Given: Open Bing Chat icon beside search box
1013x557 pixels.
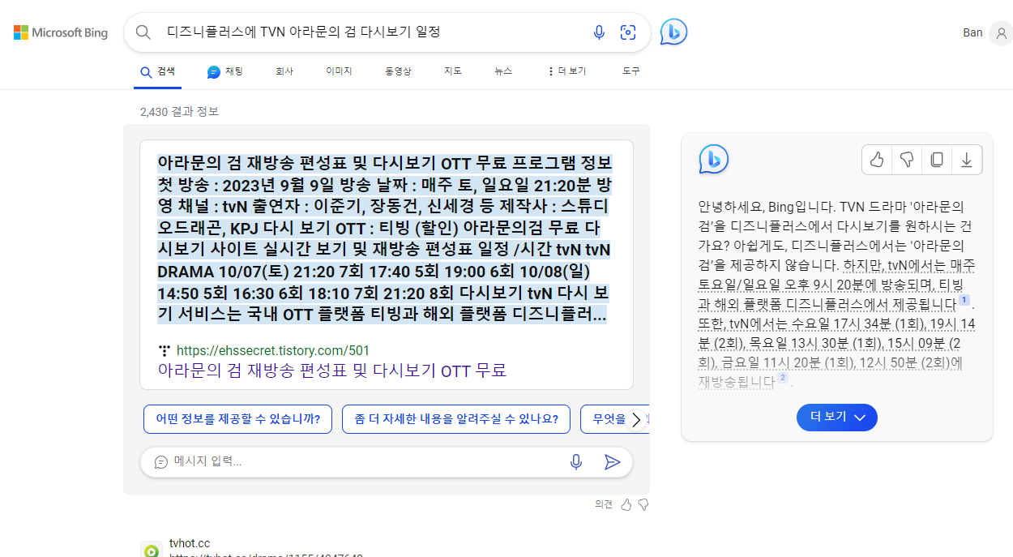Looking at the screenshot, I should (673, 32).
